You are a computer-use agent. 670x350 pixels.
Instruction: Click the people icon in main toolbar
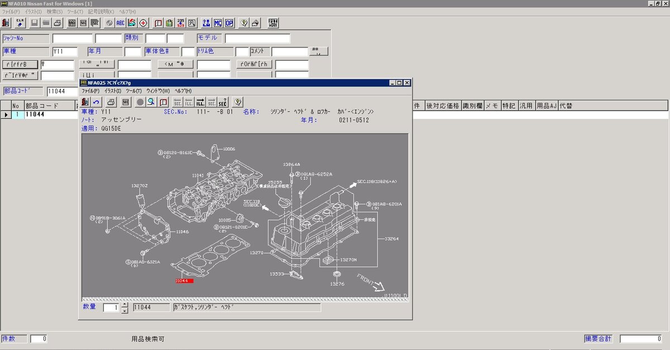coord(206,23)
